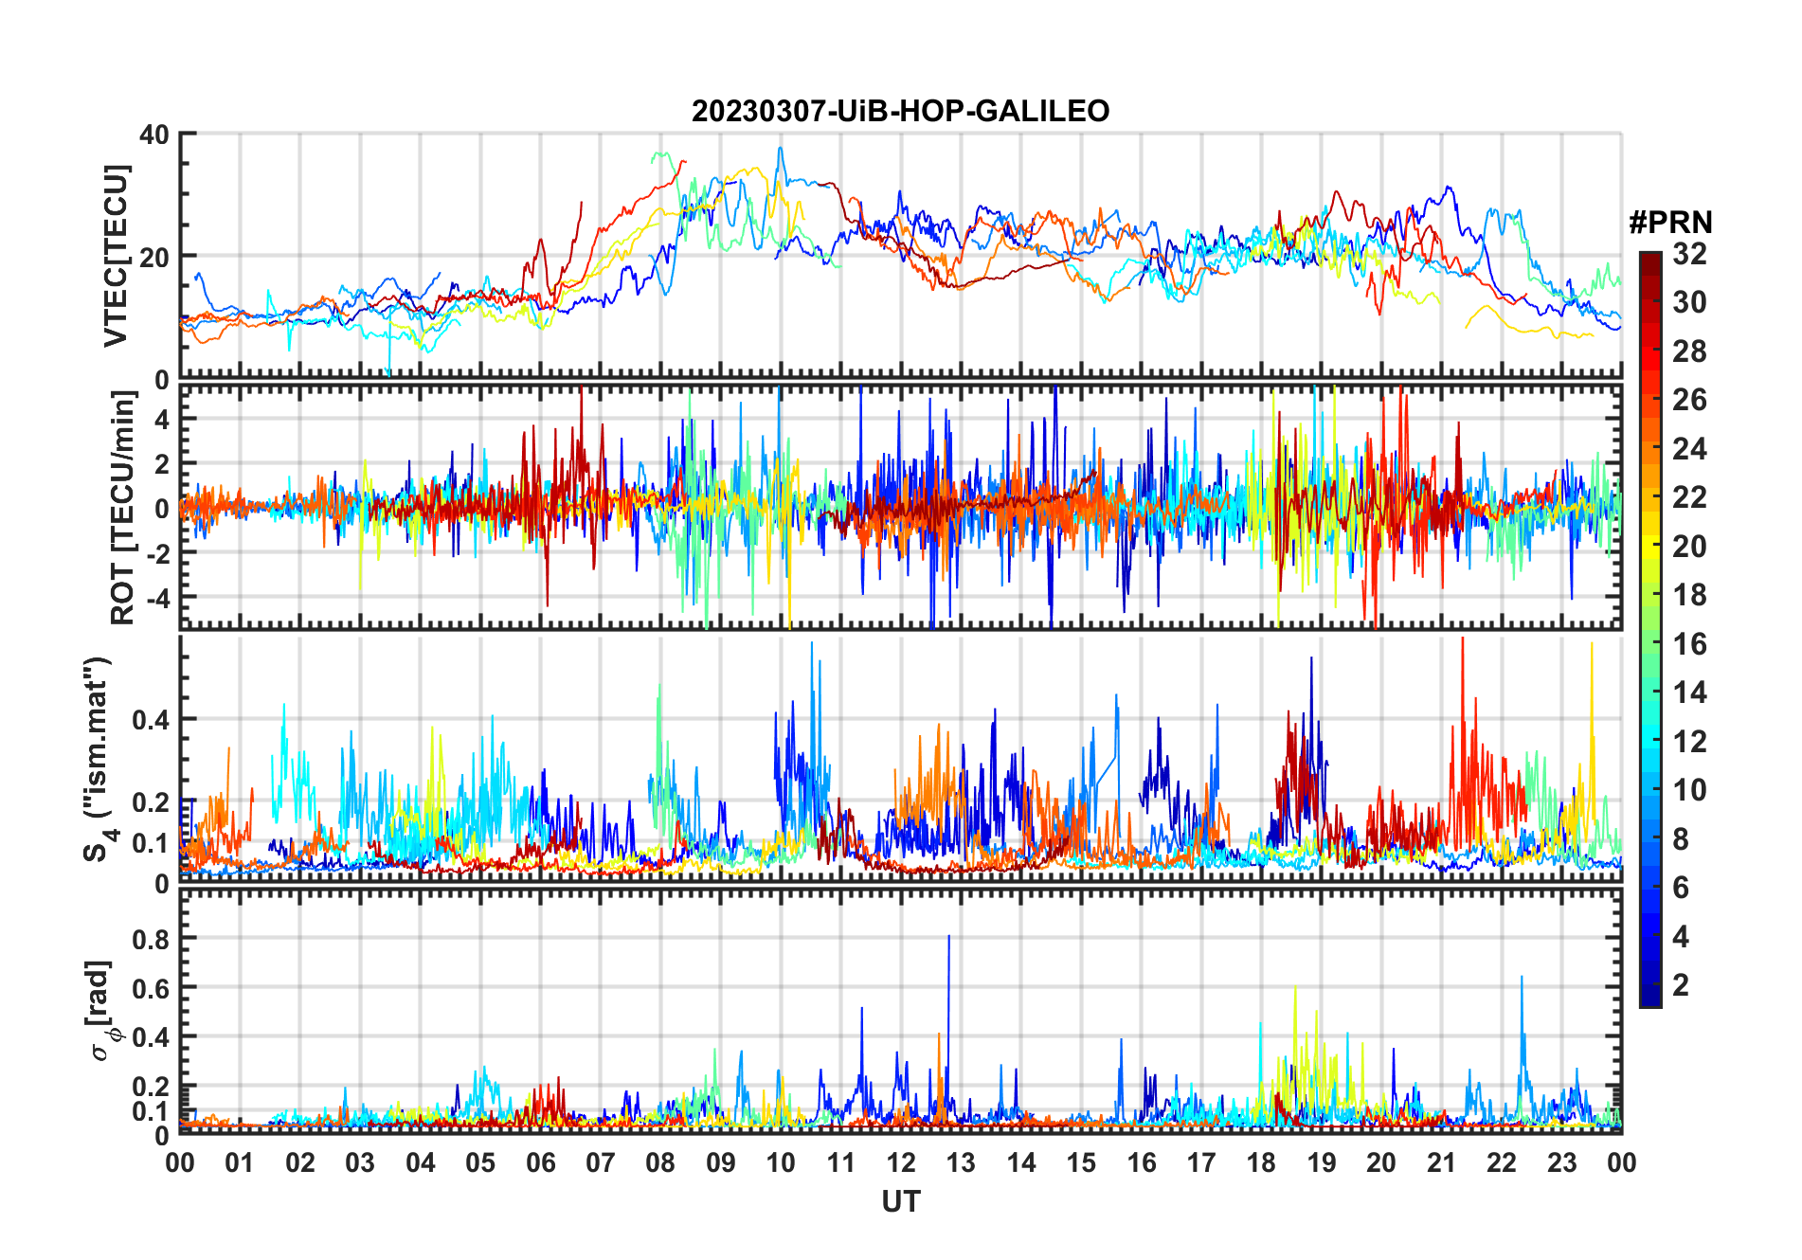Click x-axis tick label 12
This screenshot has height=1260, width=1802.
(900, 1162)
